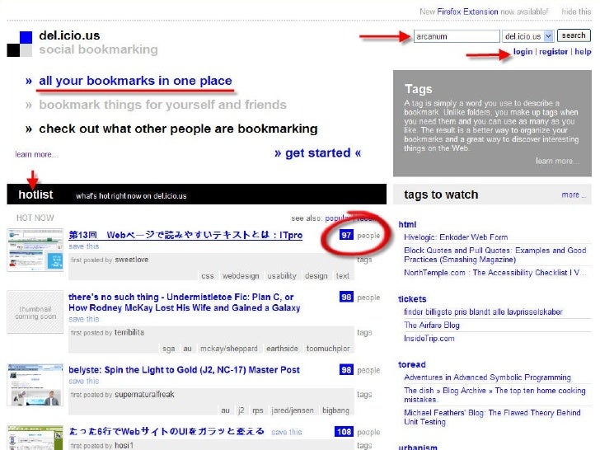
Task: Open the help link
Action: click(583, 52)
